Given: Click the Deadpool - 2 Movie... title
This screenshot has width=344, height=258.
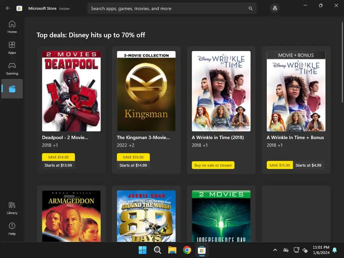Looking at the screenshot, I should 65,137.
